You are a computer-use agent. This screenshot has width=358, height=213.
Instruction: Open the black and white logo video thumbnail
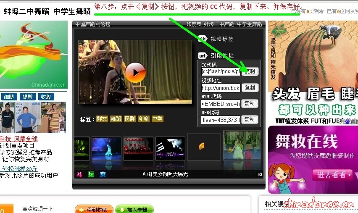point(170,148)
